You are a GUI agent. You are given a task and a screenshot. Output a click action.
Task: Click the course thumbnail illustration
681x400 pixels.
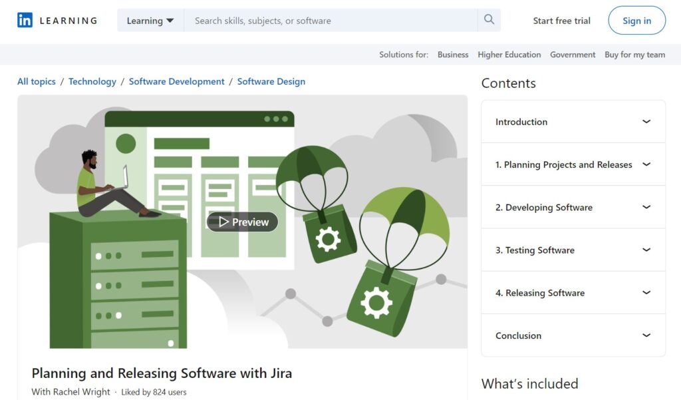(242, 222)
